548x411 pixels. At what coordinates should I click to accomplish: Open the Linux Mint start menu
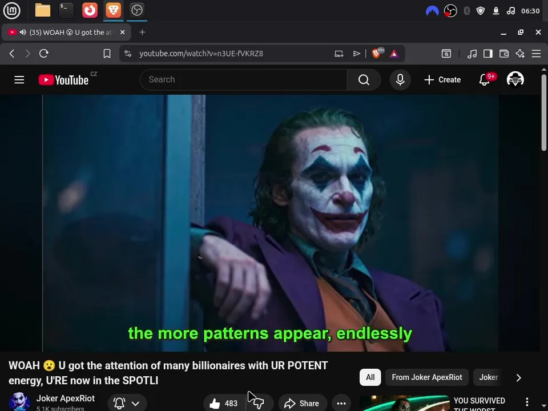(x=11, y=10)
